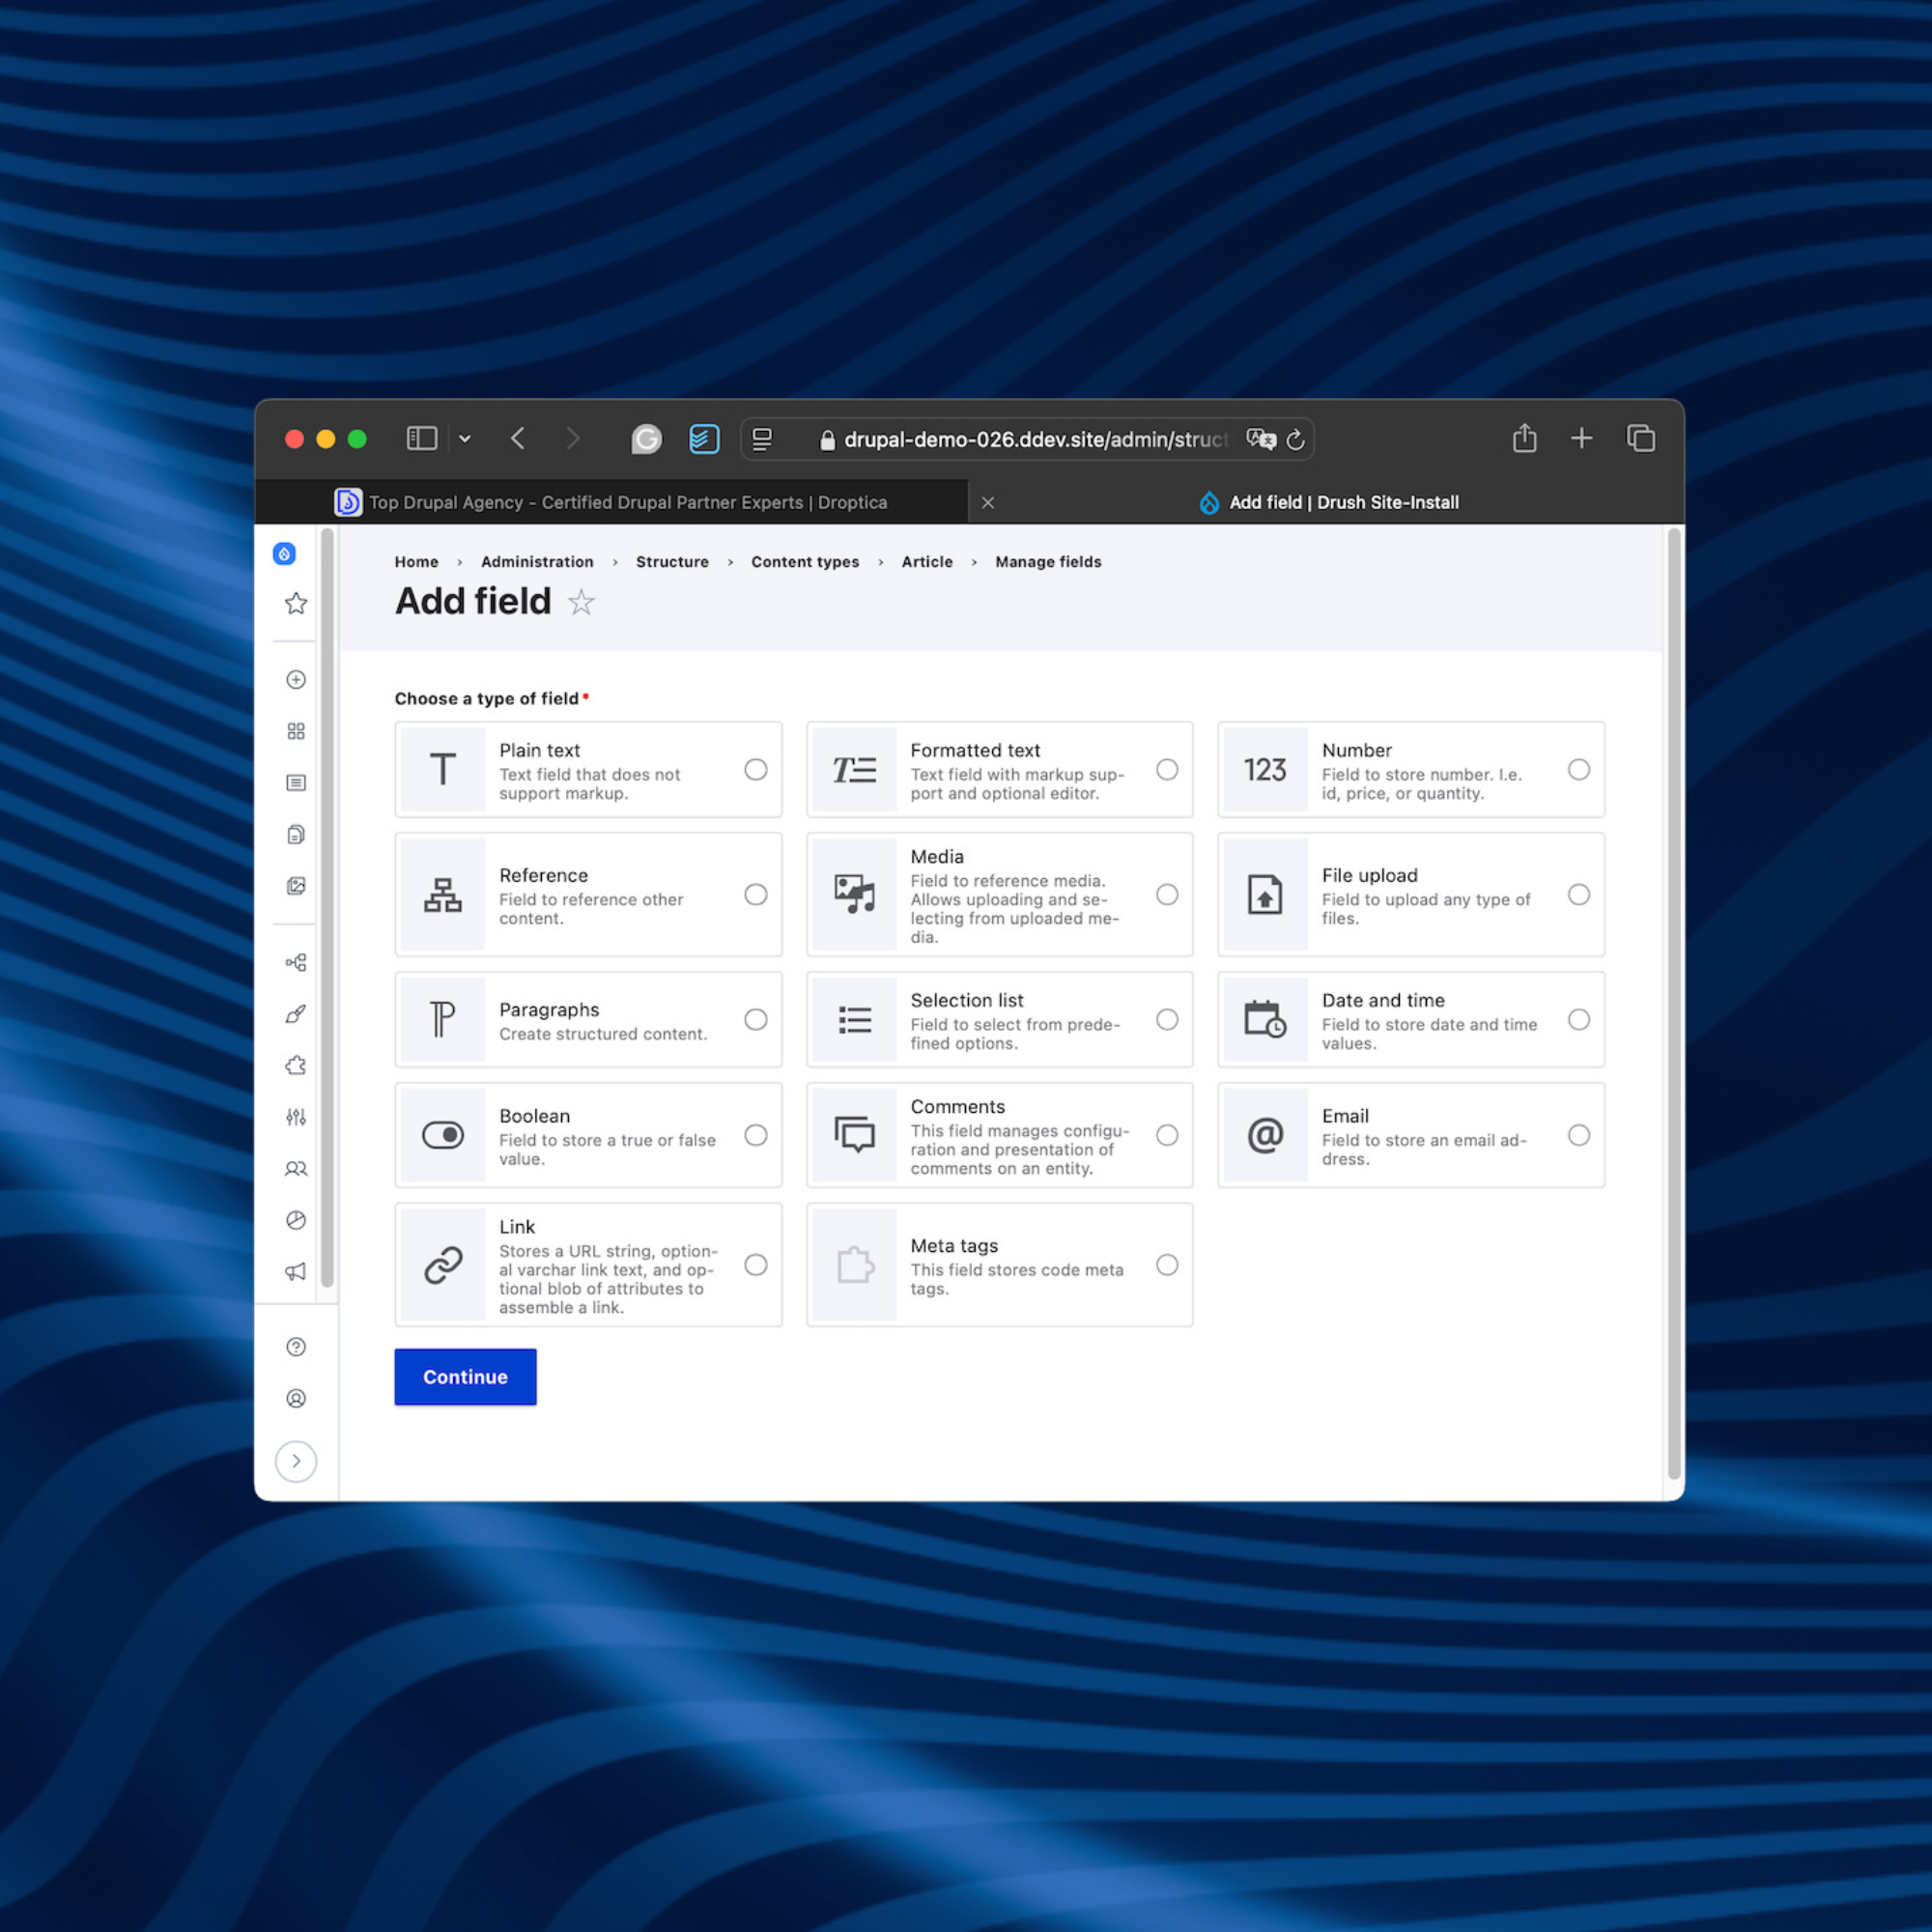1932x1932 pixels.
Task: Open Appearance via the paintbrush icon
Action: (295, 1013)
